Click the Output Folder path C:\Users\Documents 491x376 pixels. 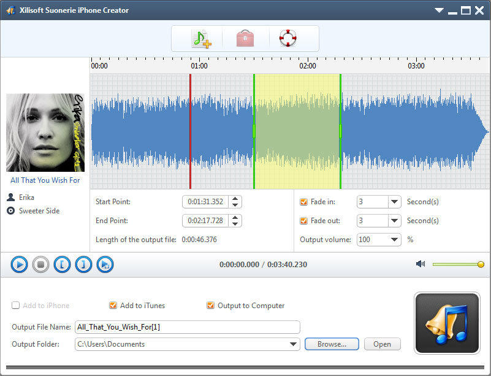point(111,344)
